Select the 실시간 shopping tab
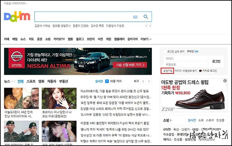 pyautogui.click(x=192, y=120)
